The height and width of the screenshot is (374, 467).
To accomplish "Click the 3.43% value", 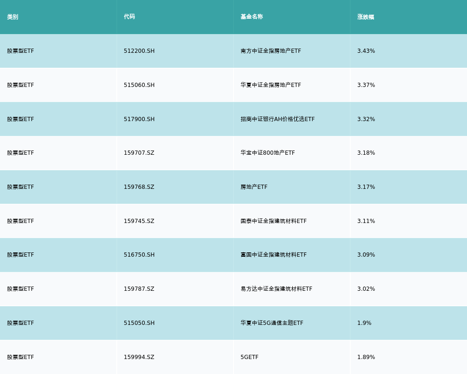I will 366,51.
